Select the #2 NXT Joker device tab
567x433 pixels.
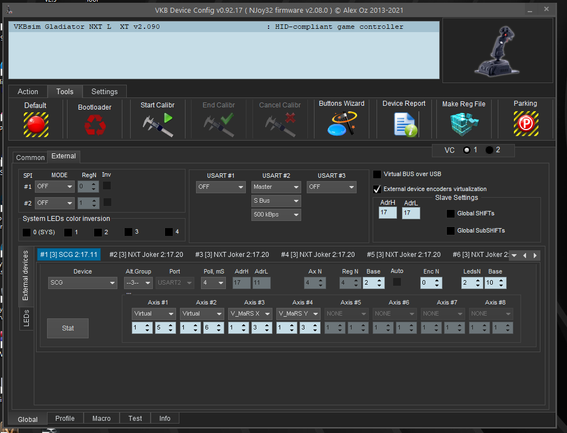[x=147, y=255]
